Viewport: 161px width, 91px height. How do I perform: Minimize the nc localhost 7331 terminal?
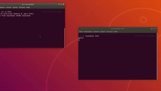coord(151,29)
